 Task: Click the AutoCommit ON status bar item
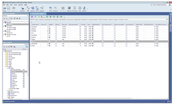pos(9,101)
